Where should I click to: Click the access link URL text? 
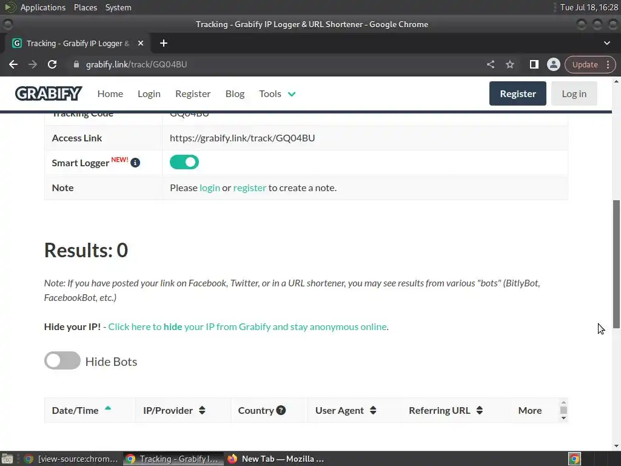click(x=243, y=138)
